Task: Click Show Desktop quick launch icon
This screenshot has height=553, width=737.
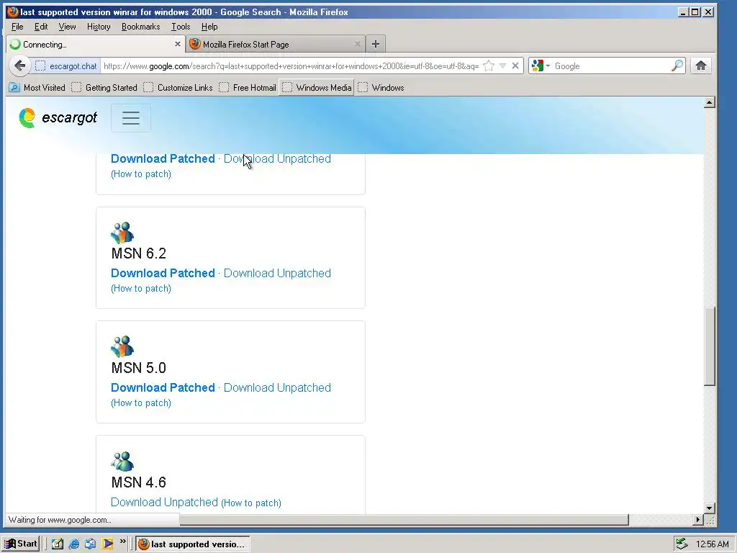Action: tap(58, 544)
